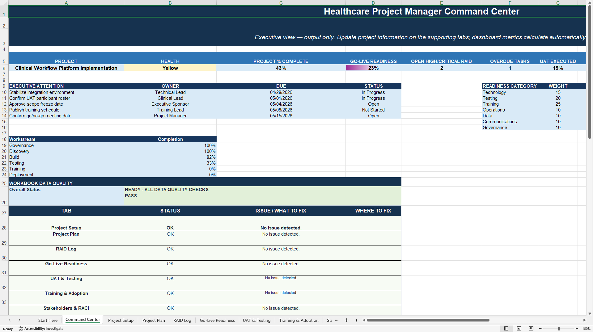593x332 pixels.
Task: Select column F header
Action: 510,3
